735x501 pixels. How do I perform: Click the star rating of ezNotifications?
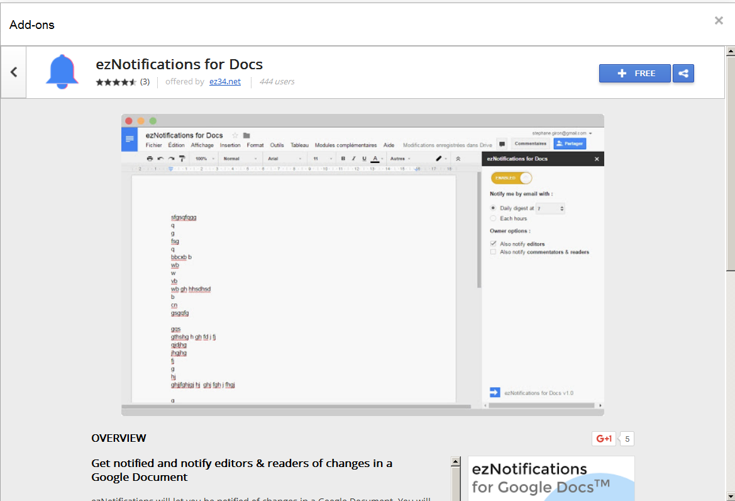click(x=116, y=82)
